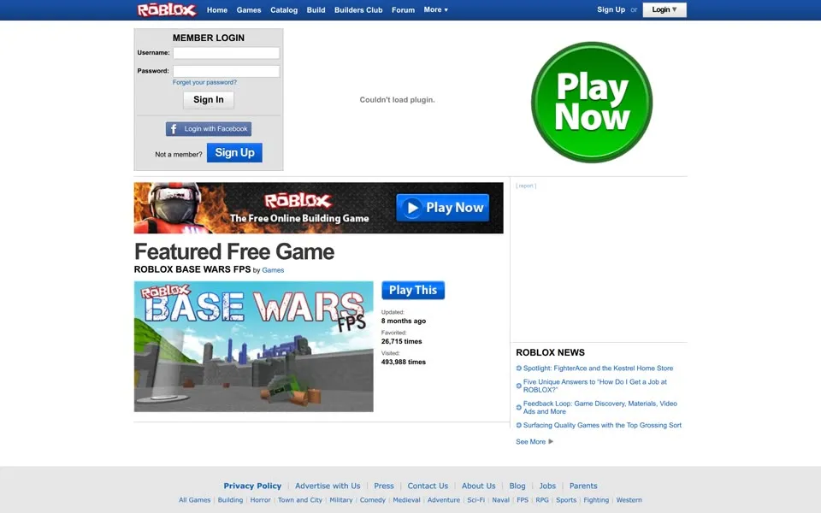Focus the Password input field
Screen dimensions: 821x513
pyautogui.click(x=226, y=71)
